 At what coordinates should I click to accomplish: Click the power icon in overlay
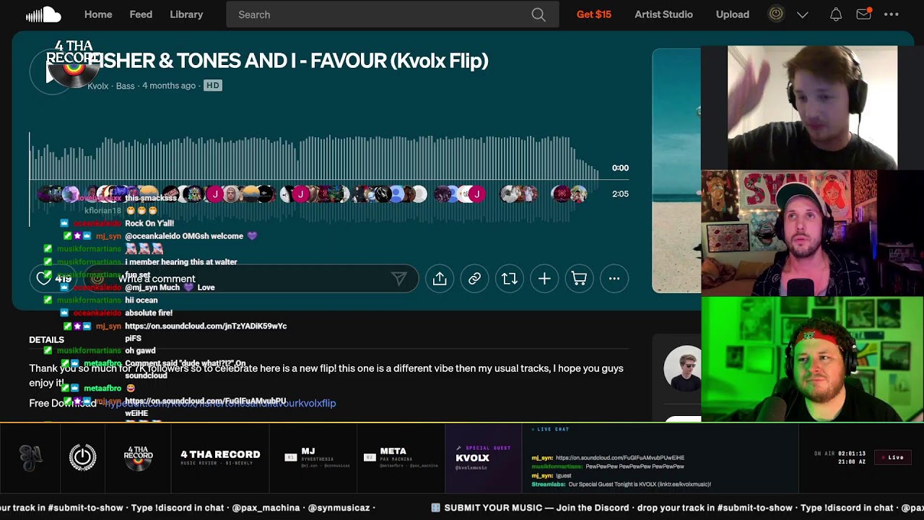82,458
